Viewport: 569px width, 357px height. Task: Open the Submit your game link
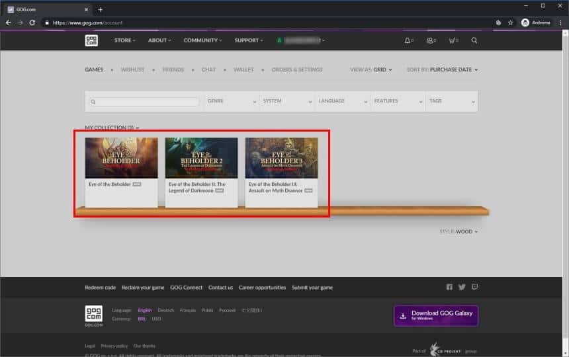tap(312, 288)
